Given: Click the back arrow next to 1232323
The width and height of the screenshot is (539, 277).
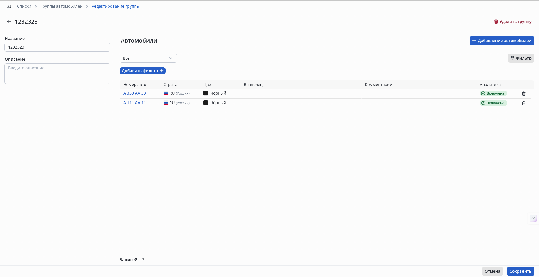Looking at the screenshot, I should pos(9,22).
